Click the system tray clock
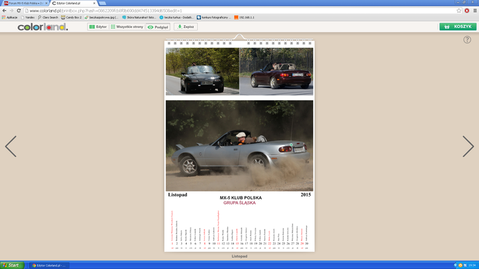The height and width of the screenshot is (269, 479). tap(472, 265)
